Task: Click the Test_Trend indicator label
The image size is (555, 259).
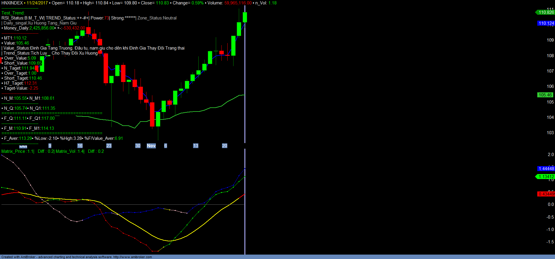Action: tap(13, 13)
